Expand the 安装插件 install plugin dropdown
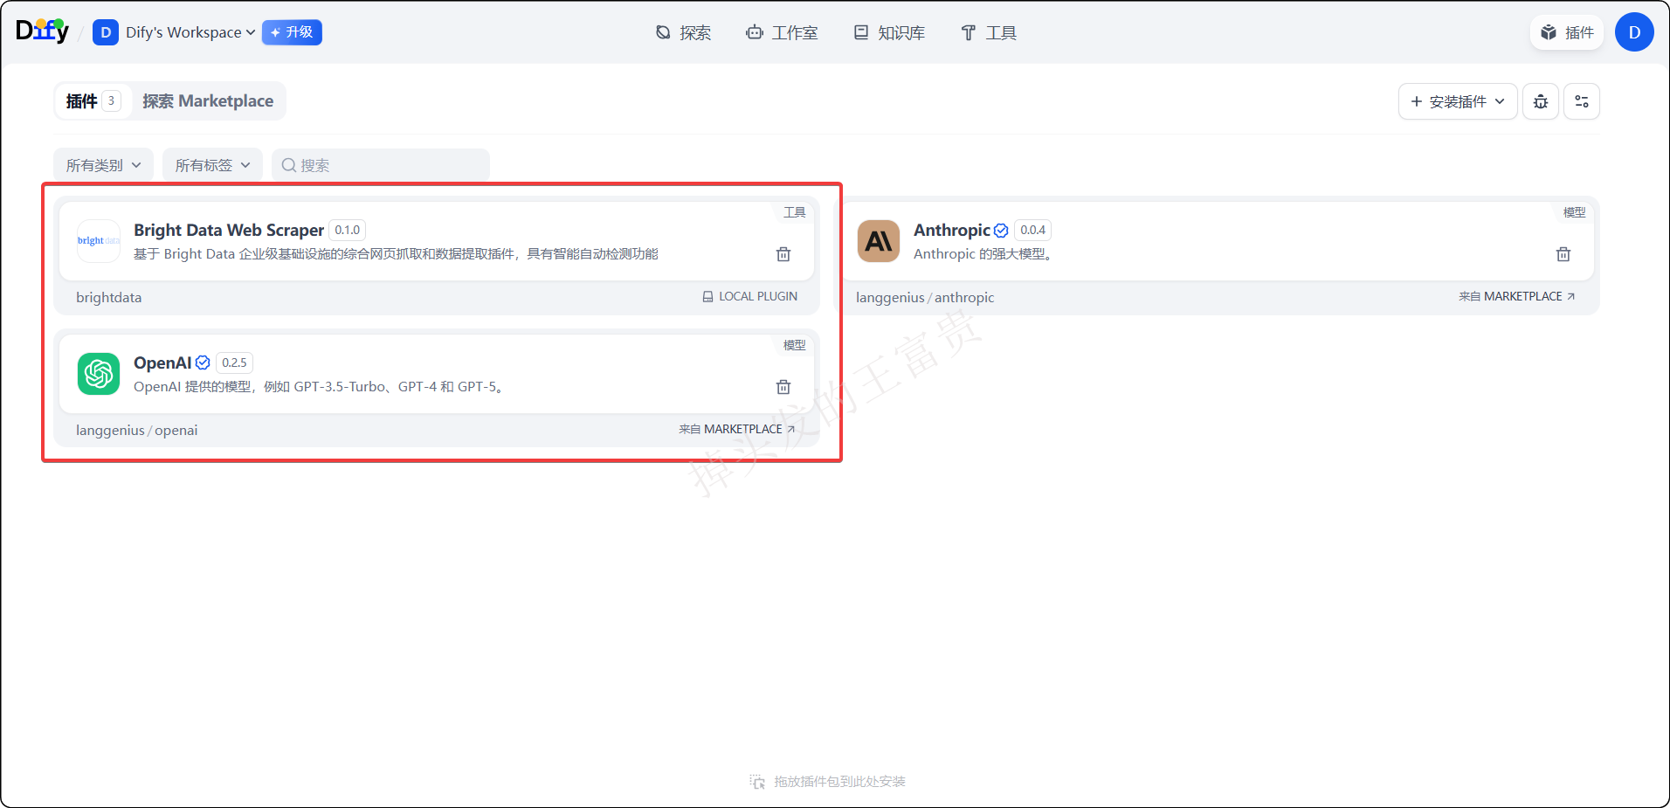1670x808 pixels. click(1458, 101)
